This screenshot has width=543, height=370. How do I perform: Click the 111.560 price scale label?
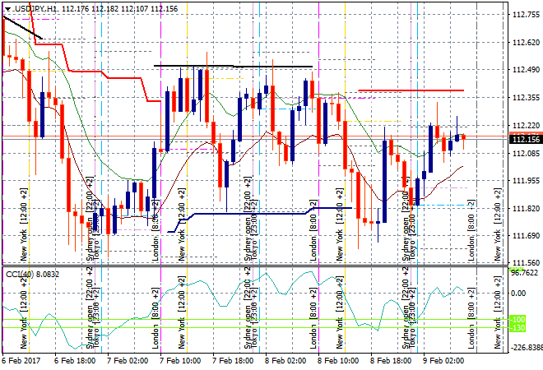pos(526,263)
